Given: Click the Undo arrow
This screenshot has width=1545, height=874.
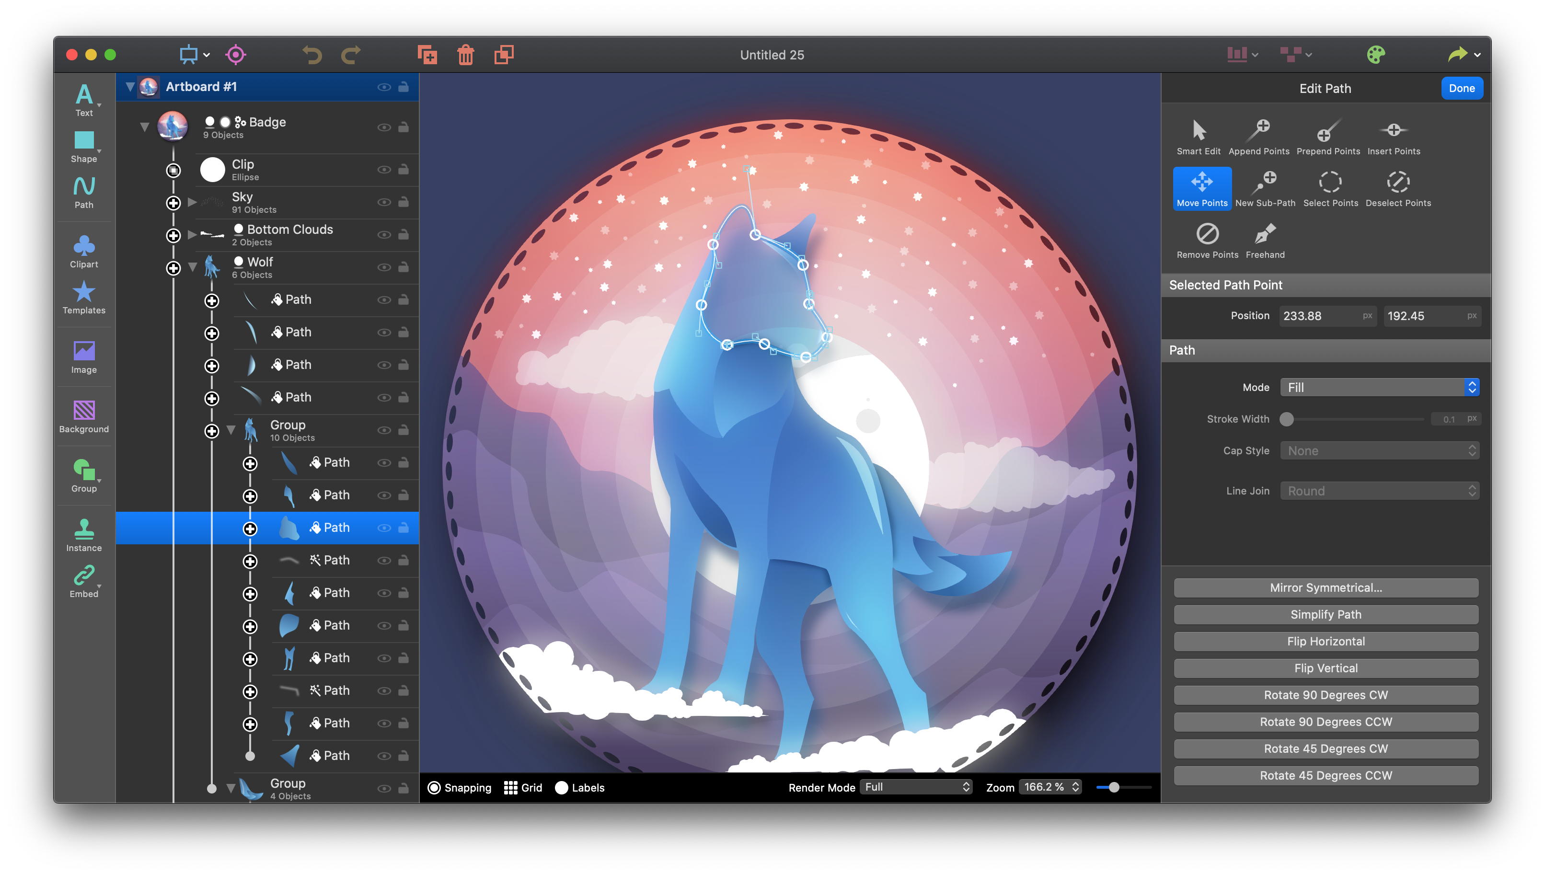Looking at the screenshot, I should tap(312, 55).
